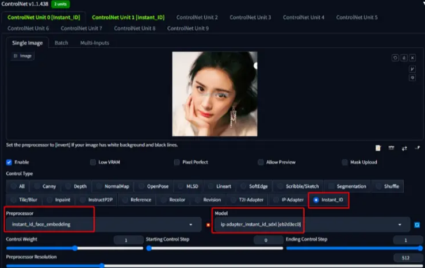Screen dimensions: 425x268
Task: Select Recolor control type
Action: tap(173, 200)
